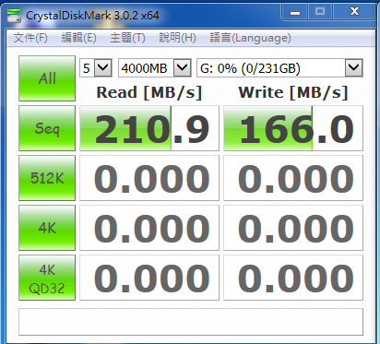Start the 4K QD32 test
Viewport: 380px width, 344px height.
pyautogui.click(x=47, y=278)
